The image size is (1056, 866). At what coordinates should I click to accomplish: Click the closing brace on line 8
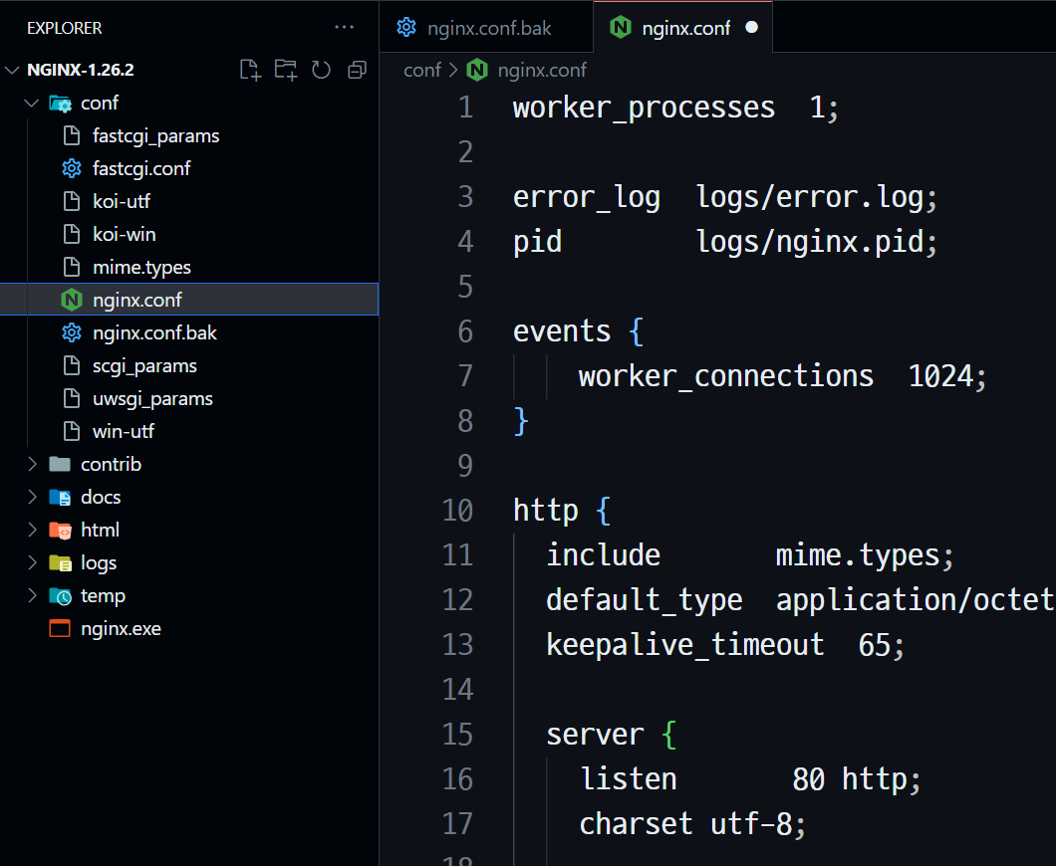[x=521, y=421]
